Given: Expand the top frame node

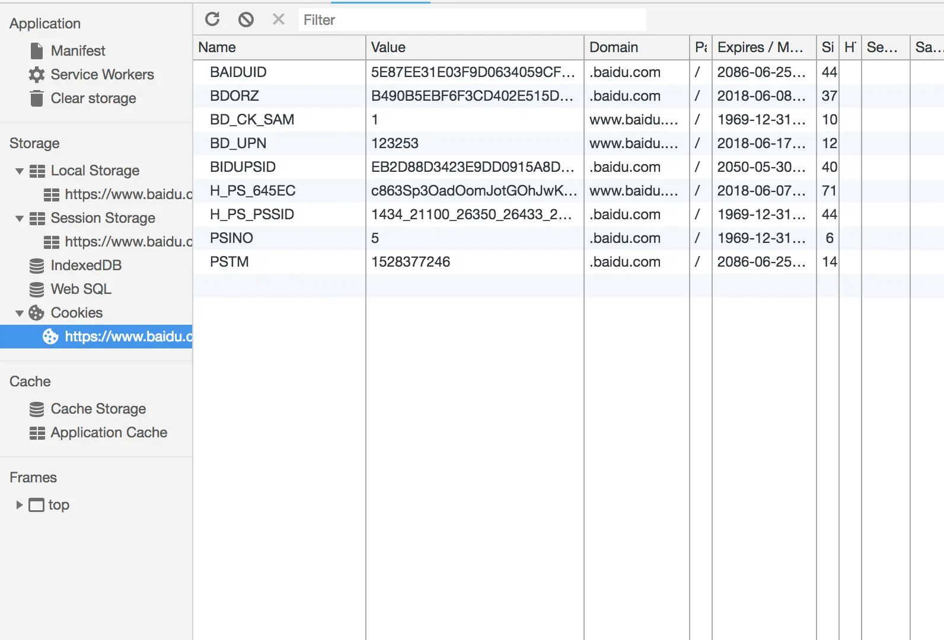Looking at the screenshot, I should [x=20, y=505].
